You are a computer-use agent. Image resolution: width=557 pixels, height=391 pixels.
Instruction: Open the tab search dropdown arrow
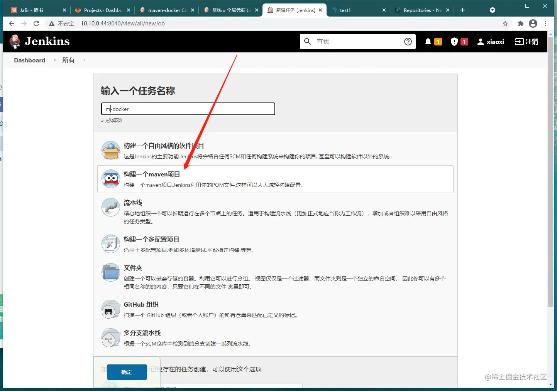coord(493,10)
